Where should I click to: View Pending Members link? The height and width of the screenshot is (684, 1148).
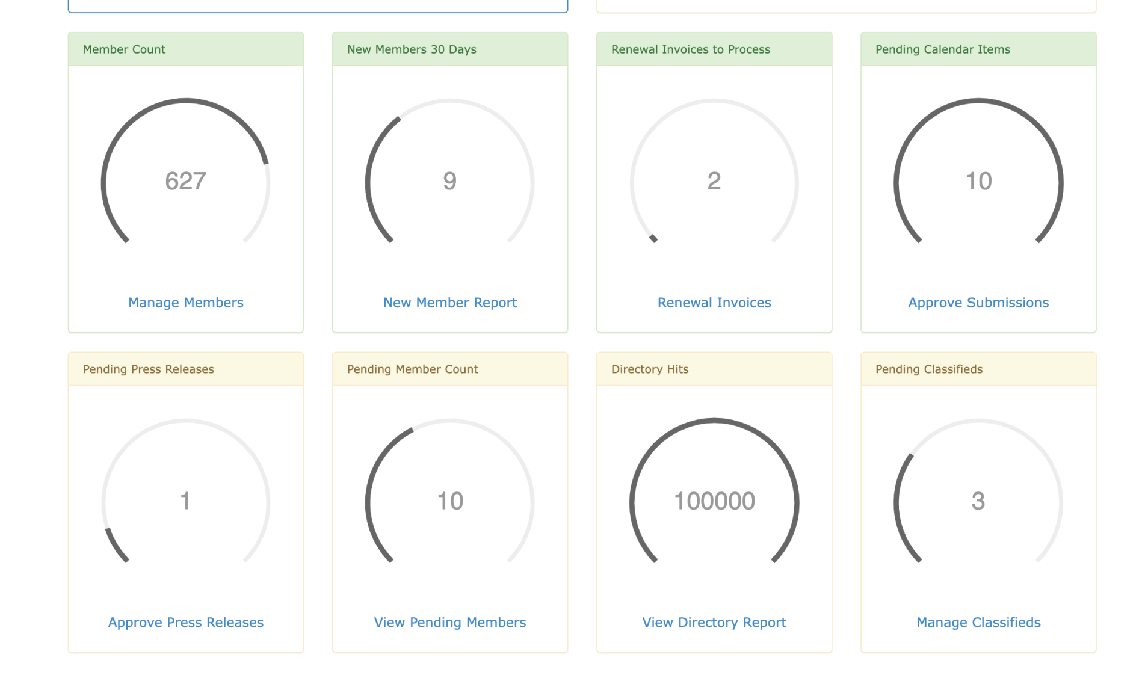pos(450,623)
